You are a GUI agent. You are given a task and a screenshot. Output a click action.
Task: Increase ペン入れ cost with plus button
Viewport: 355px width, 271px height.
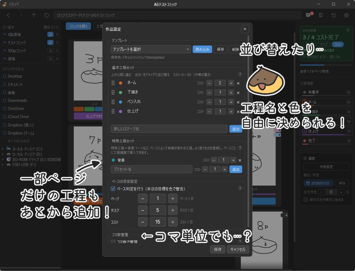pos(231,102)
